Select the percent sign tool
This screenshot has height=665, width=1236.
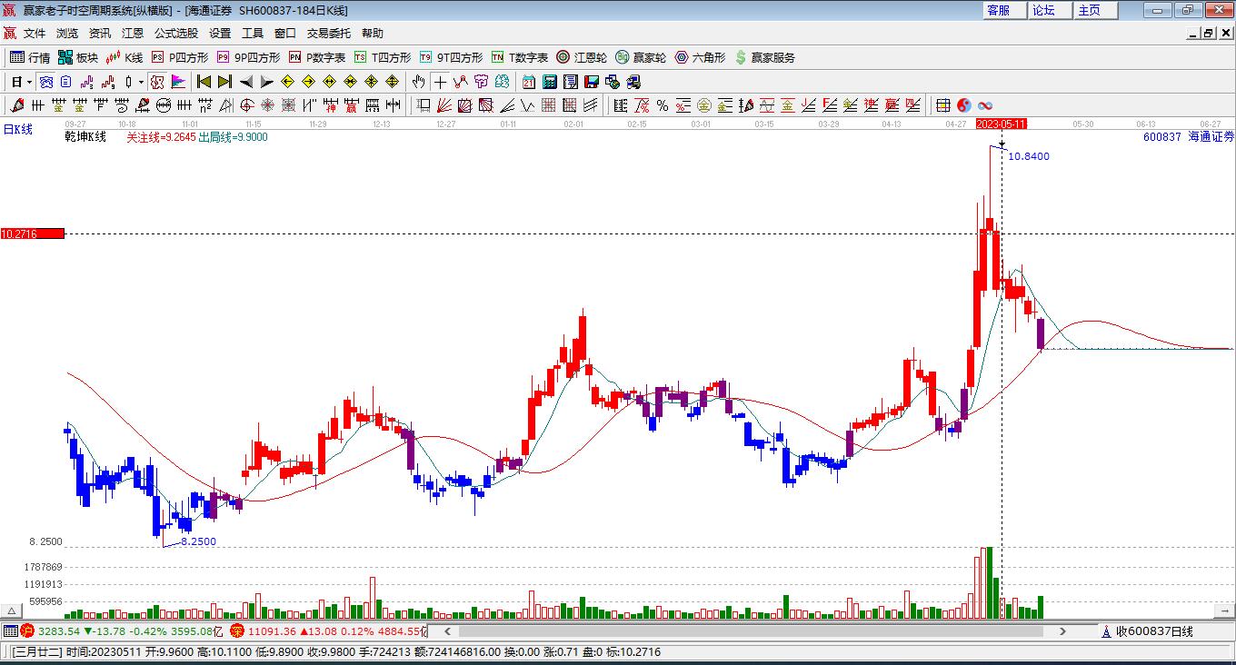[663, 105]
